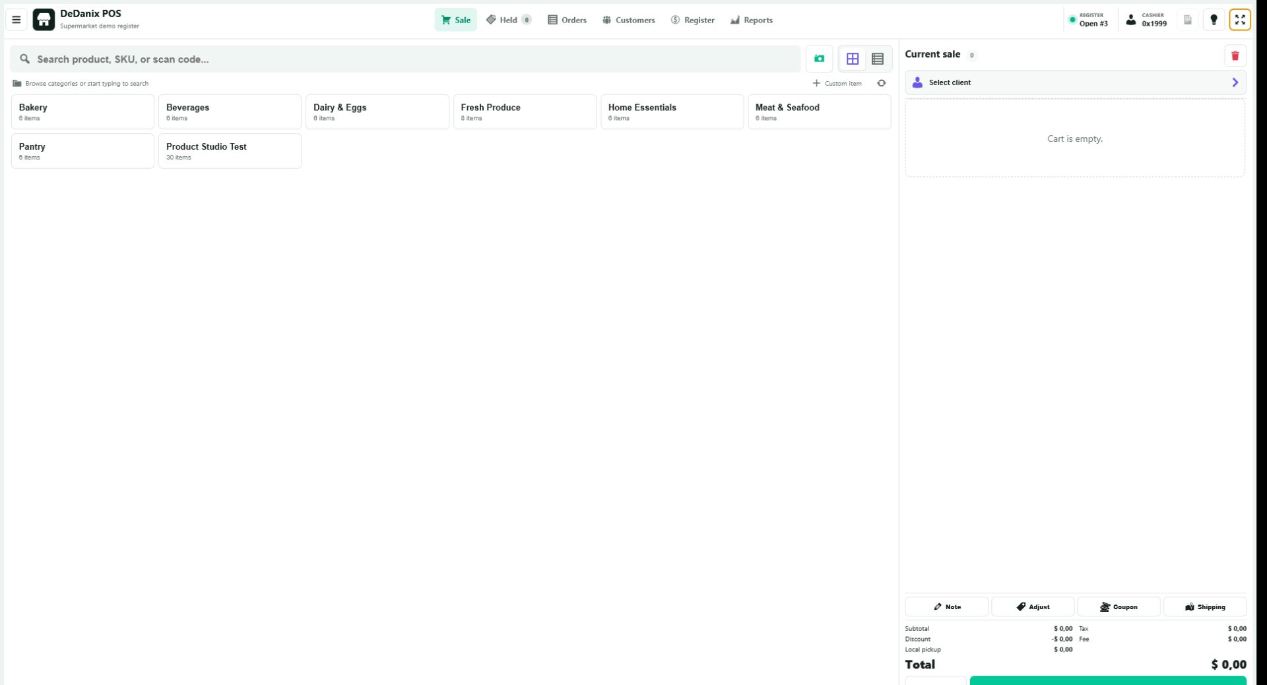Open the camera barcode scanner
The image size is (1267, 685).
(819, 59)
